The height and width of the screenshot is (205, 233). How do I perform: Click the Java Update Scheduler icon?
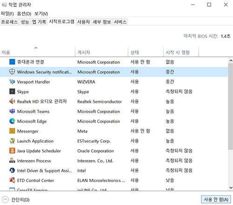12,151
